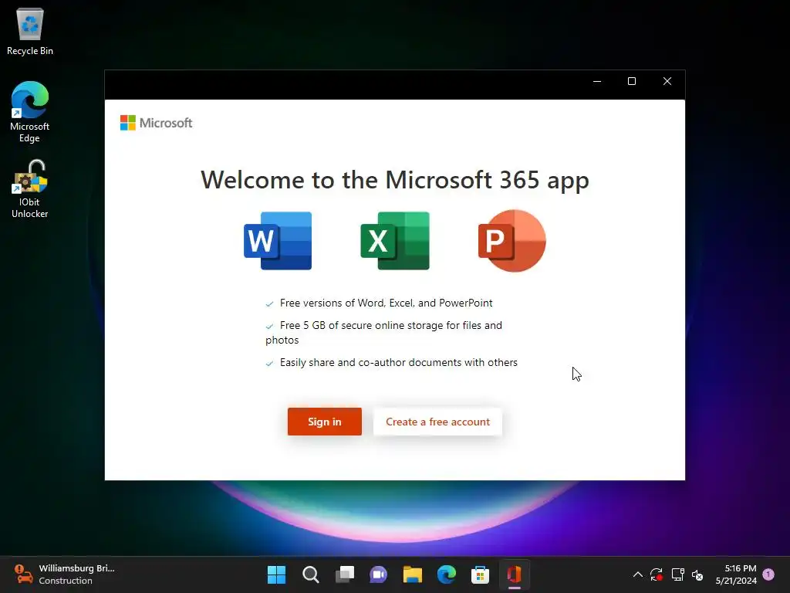Viewport: 790px width, 593px height.
Task: Close the Microsoft 365 welcome window
Action: (x=667, y=81)
